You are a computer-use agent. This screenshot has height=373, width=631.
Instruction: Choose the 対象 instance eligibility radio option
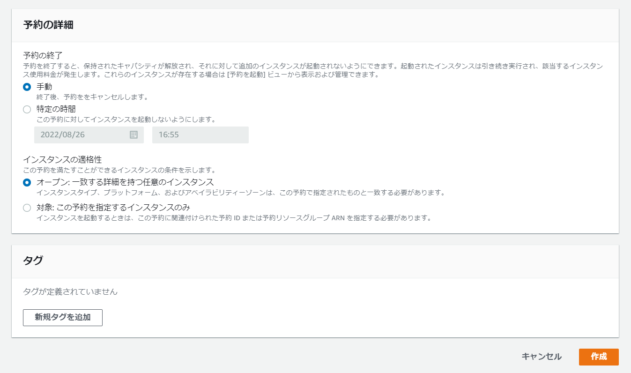click(x=27, y=208)
